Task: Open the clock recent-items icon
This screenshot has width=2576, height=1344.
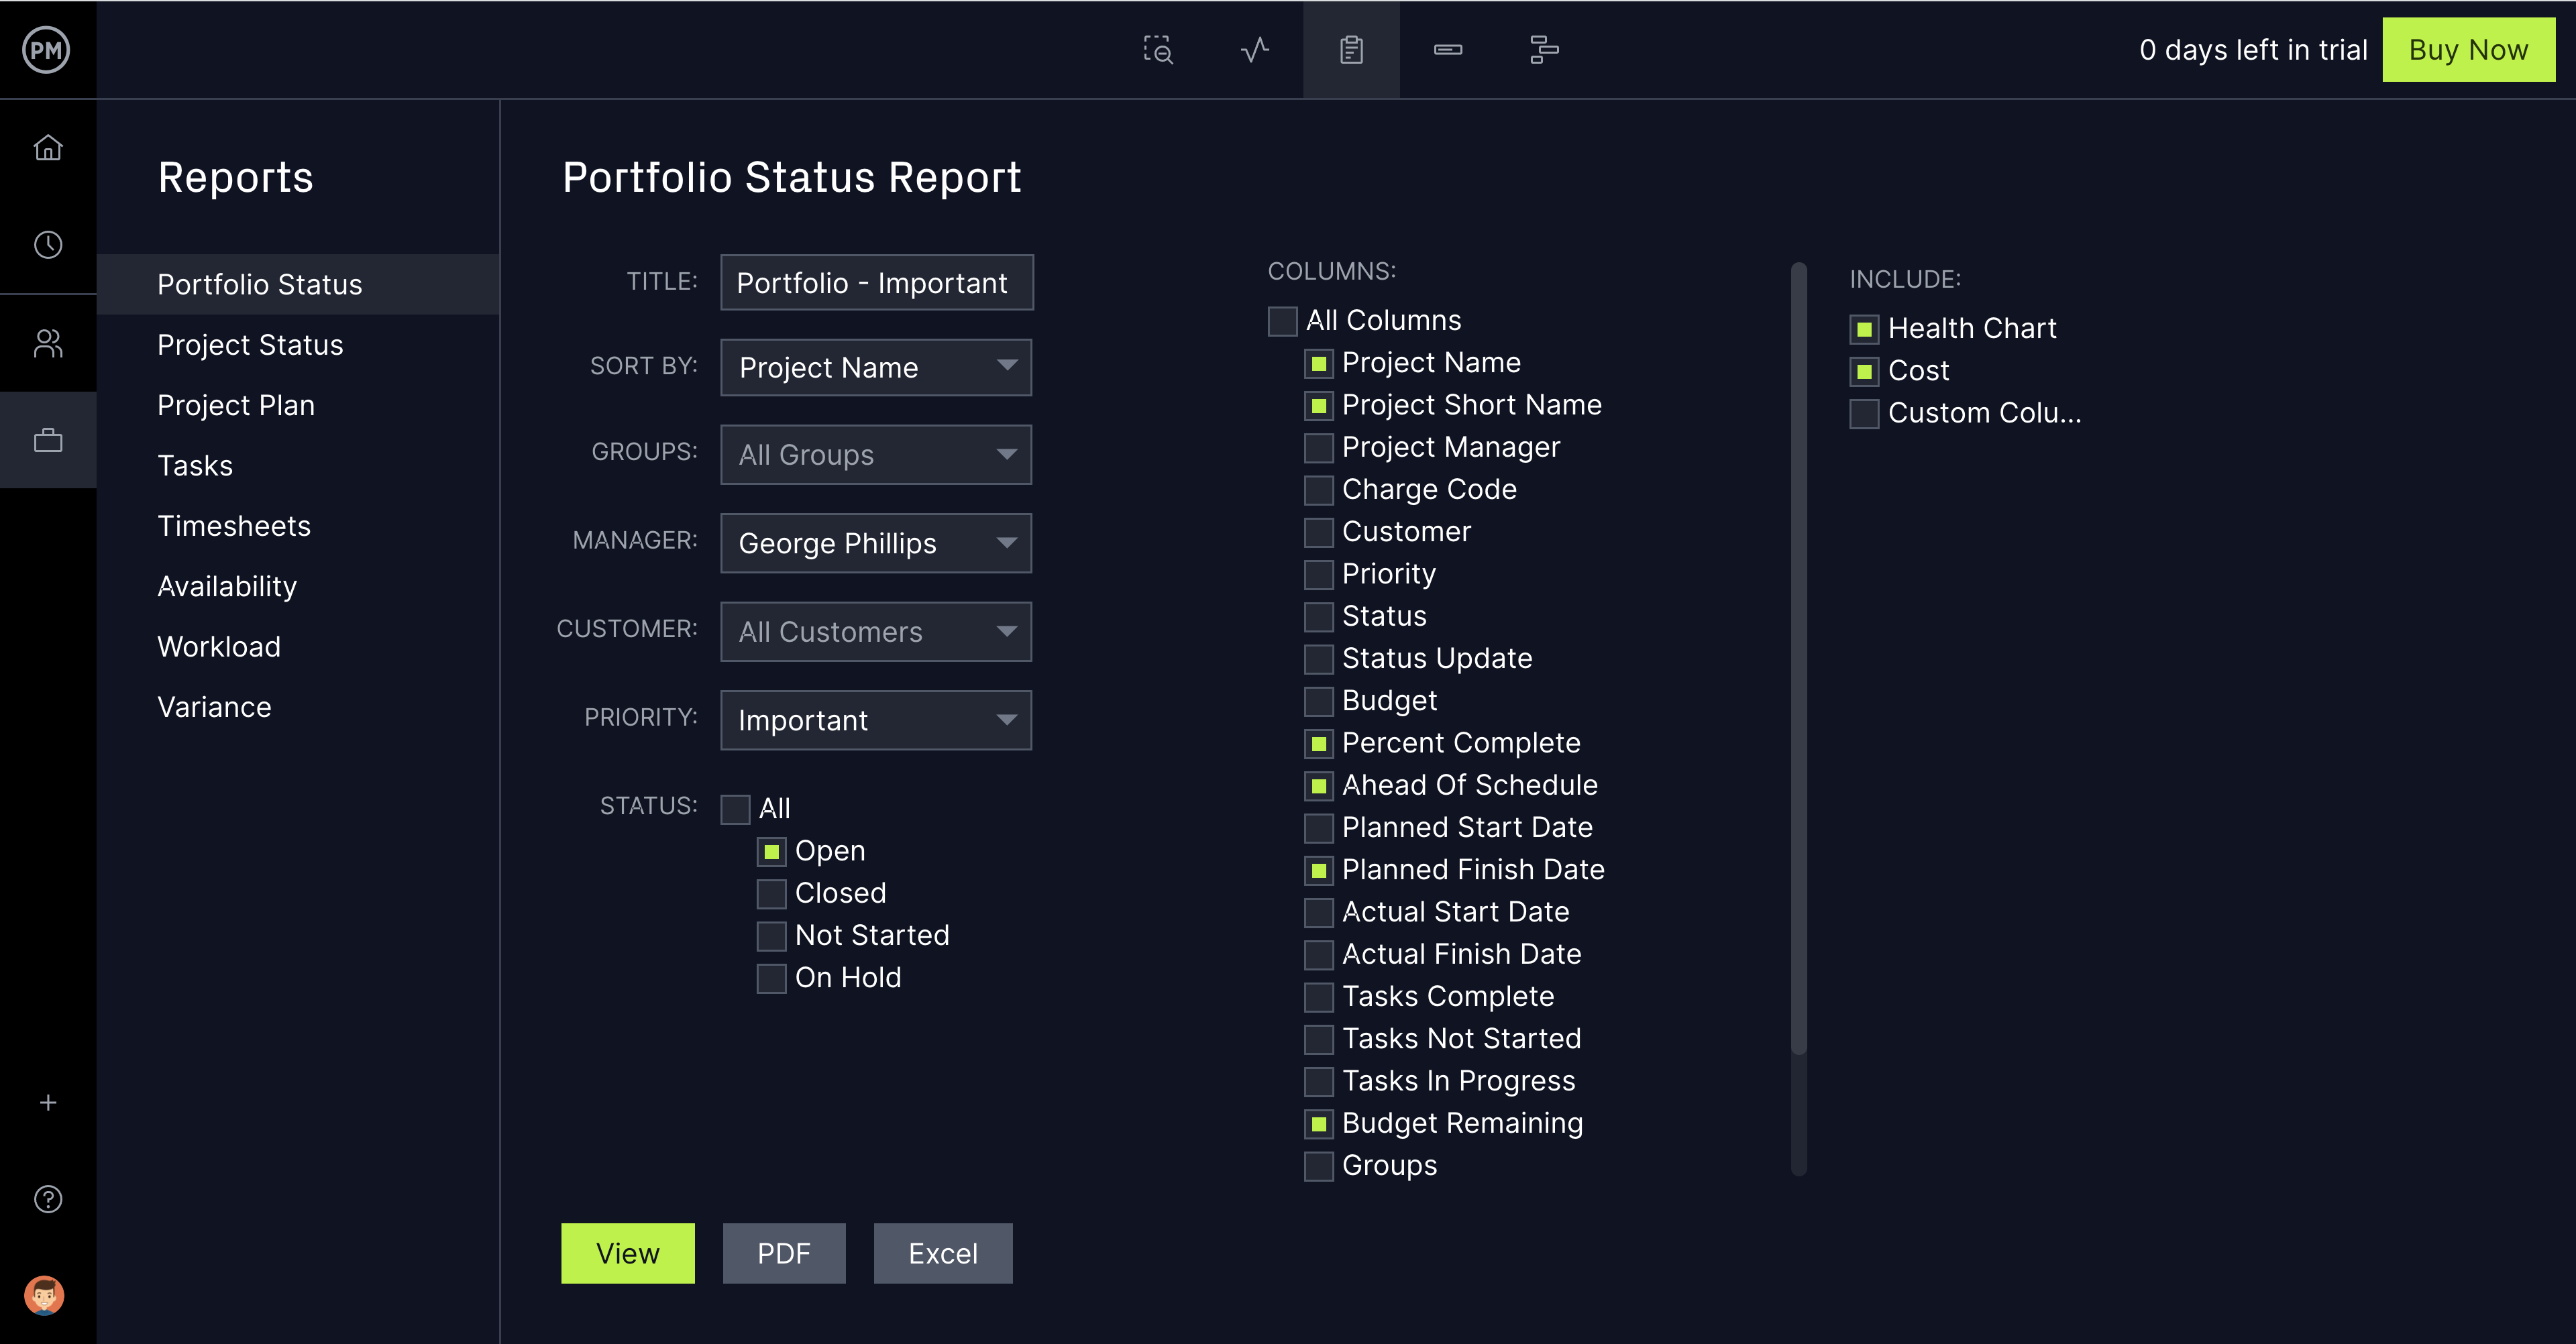Action: 48,245
